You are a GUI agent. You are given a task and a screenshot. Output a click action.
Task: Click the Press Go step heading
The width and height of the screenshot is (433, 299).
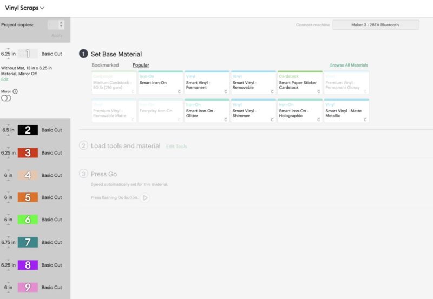pos(104,174)
